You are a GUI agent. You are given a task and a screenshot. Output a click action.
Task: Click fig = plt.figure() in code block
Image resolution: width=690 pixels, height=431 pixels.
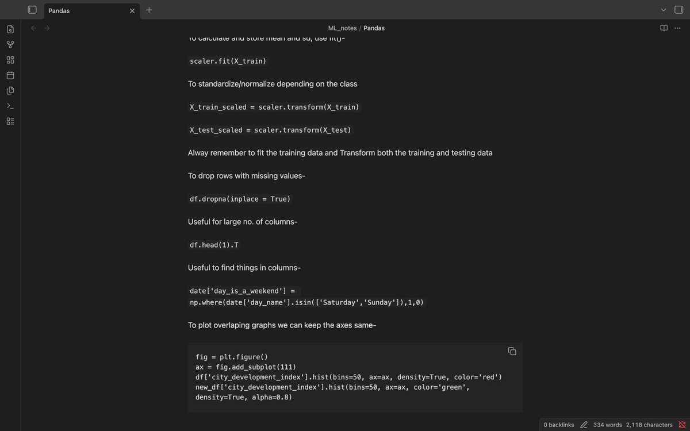pos(232,357)
